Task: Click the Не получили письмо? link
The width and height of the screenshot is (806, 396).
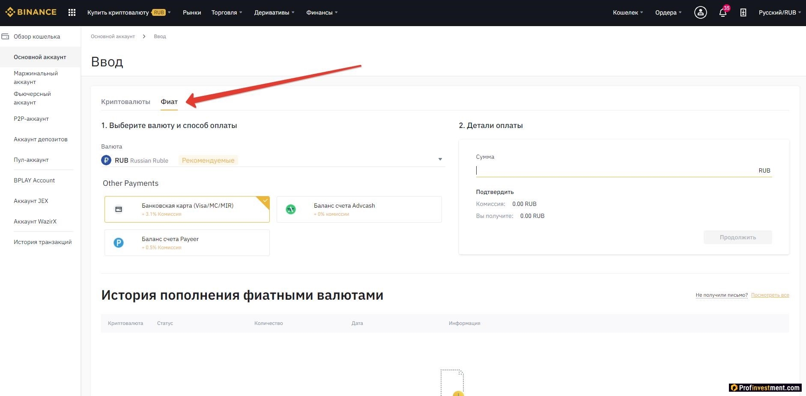Action: tap(722, 295)
